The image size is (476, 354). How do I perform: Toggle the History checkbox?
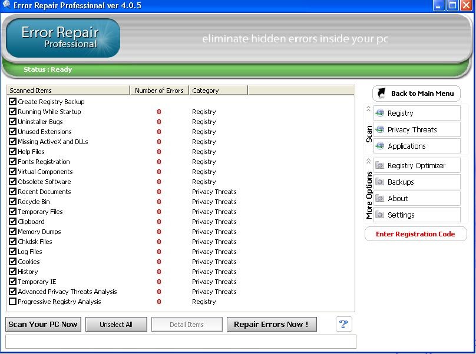[x=12, y=272]
